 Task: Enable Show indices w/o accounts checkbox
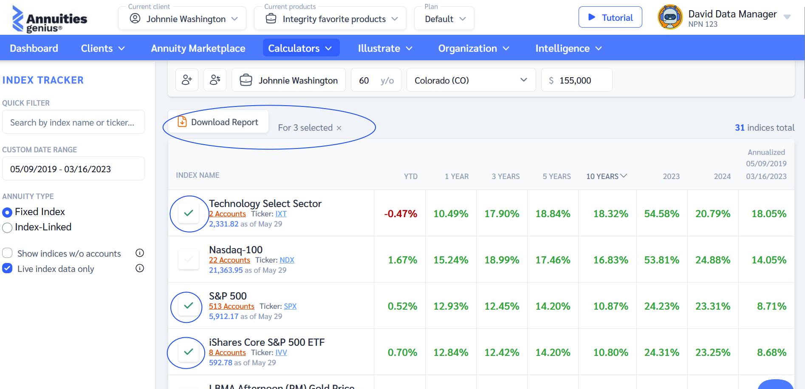[7, 253]
